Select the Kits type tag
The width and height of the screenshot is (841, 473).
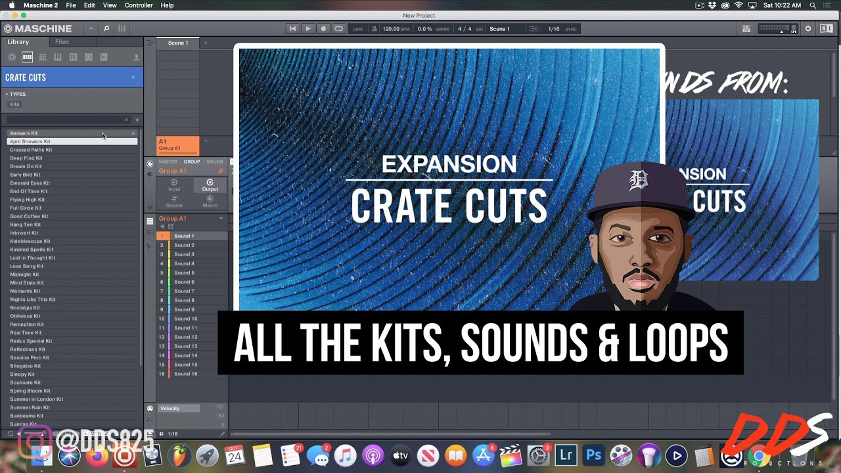[x=14, y=104]
